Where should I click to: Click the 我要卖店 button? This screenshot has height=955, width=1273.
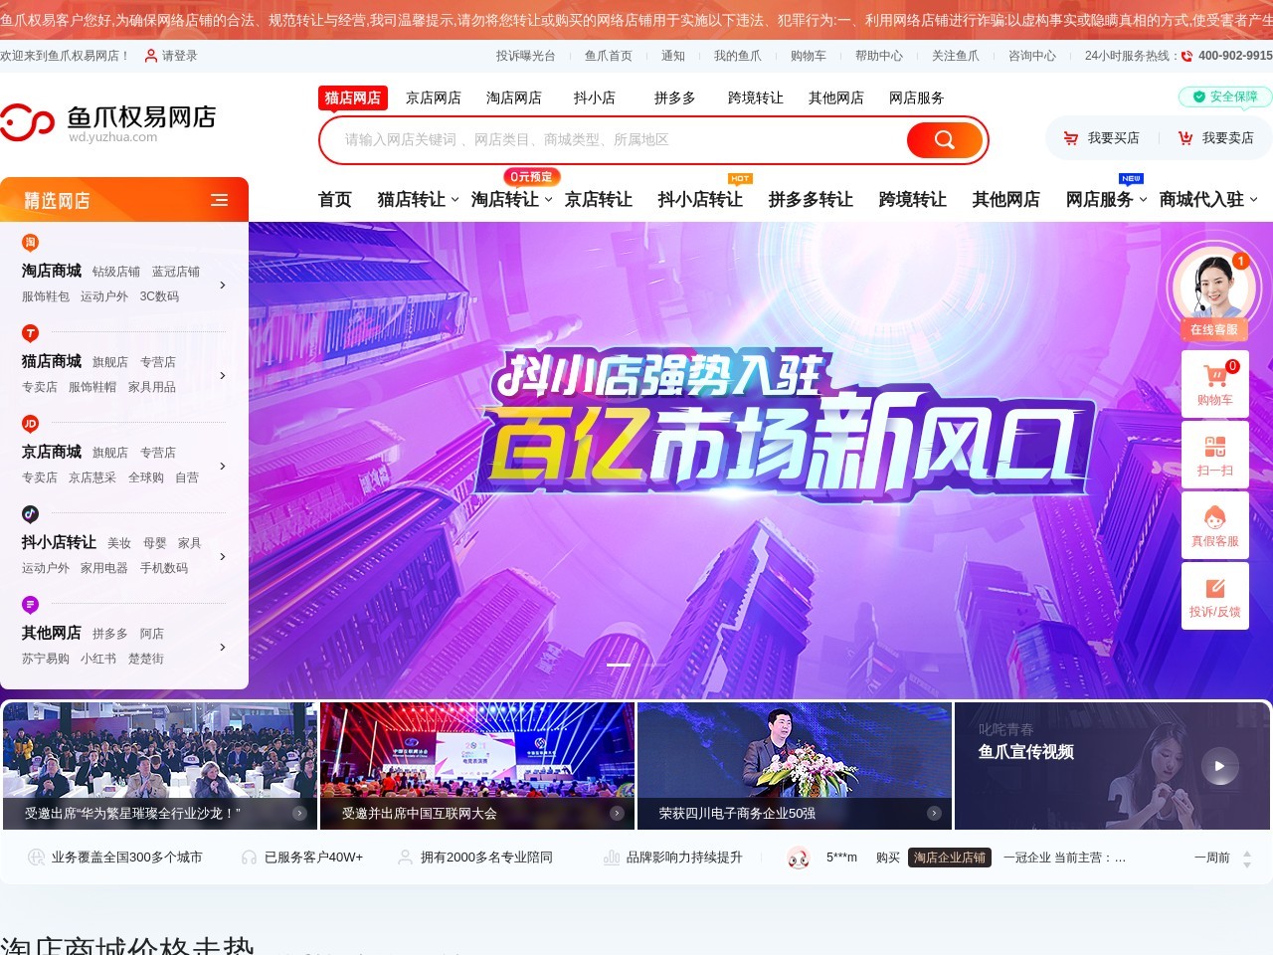[x=1216, y=138]
